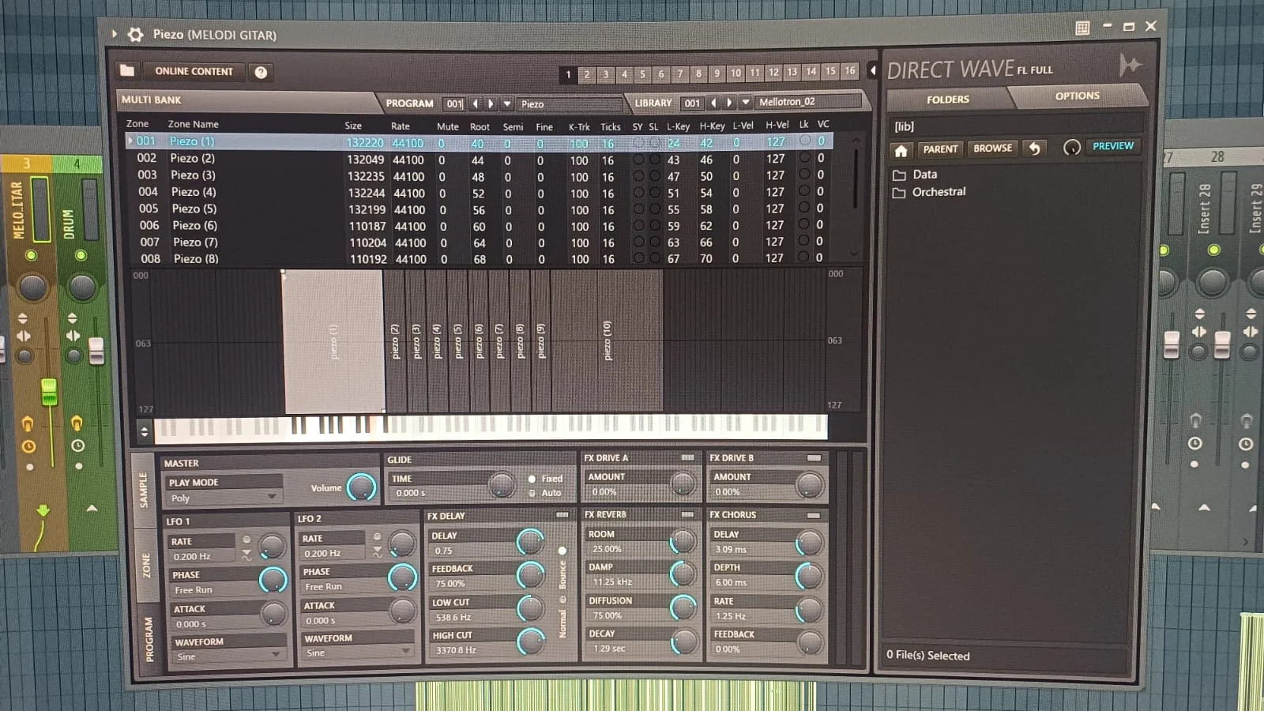Click the Parent button
Screen dimensions: 1264x711
pos(940,149)
